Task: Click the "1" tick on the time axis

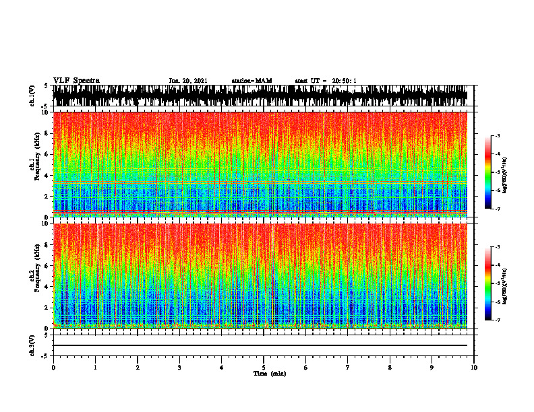Action: (95, 368)
